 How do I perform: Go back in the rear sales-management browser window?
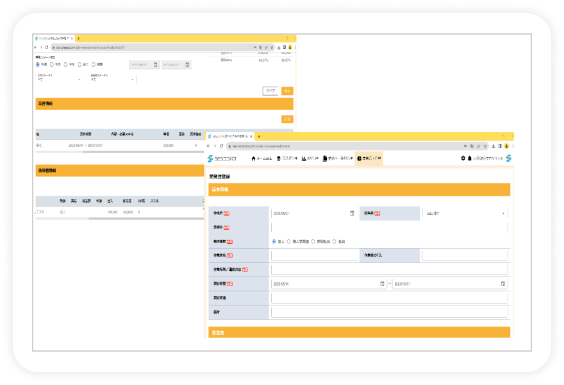[x=35, y=47]
